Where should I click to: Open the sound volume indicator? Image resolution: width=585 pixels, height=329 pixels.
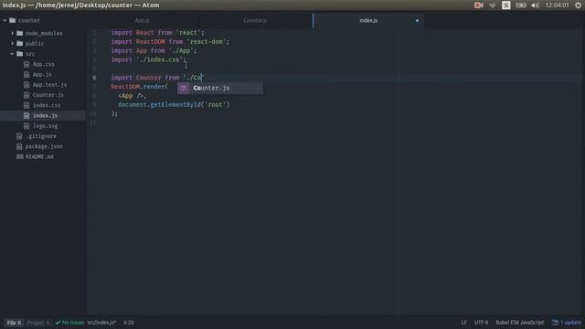pyautogui.click(x=535, y=5)
